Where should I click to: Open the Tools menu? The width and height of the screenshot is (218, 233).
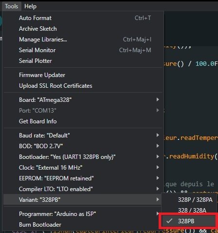[x=11, y=6]
